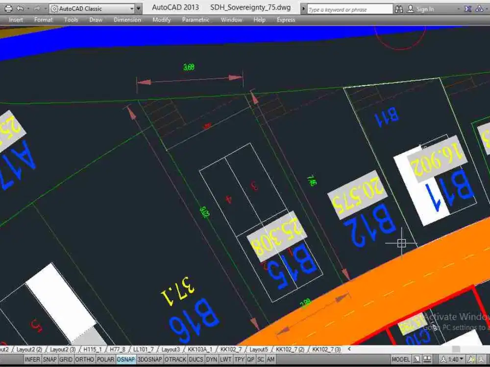Open the AutoCAD Classic workspace dropdown

(x=132, y=9)
